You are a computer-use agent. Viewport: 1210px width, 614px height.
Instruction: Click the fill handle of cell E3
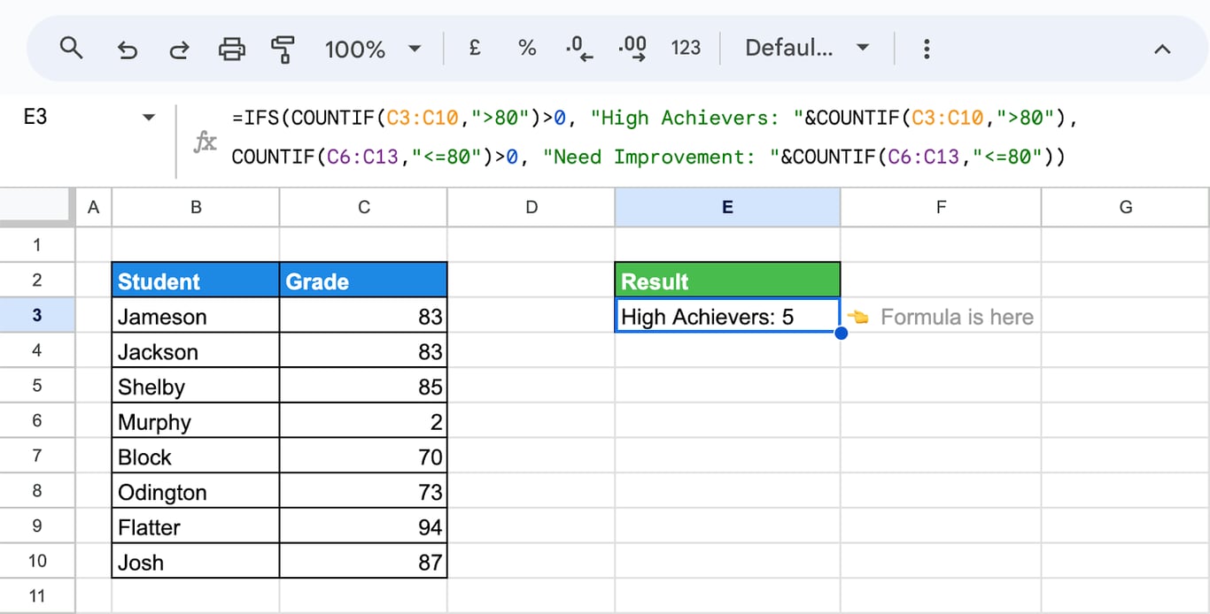(841, 333)
